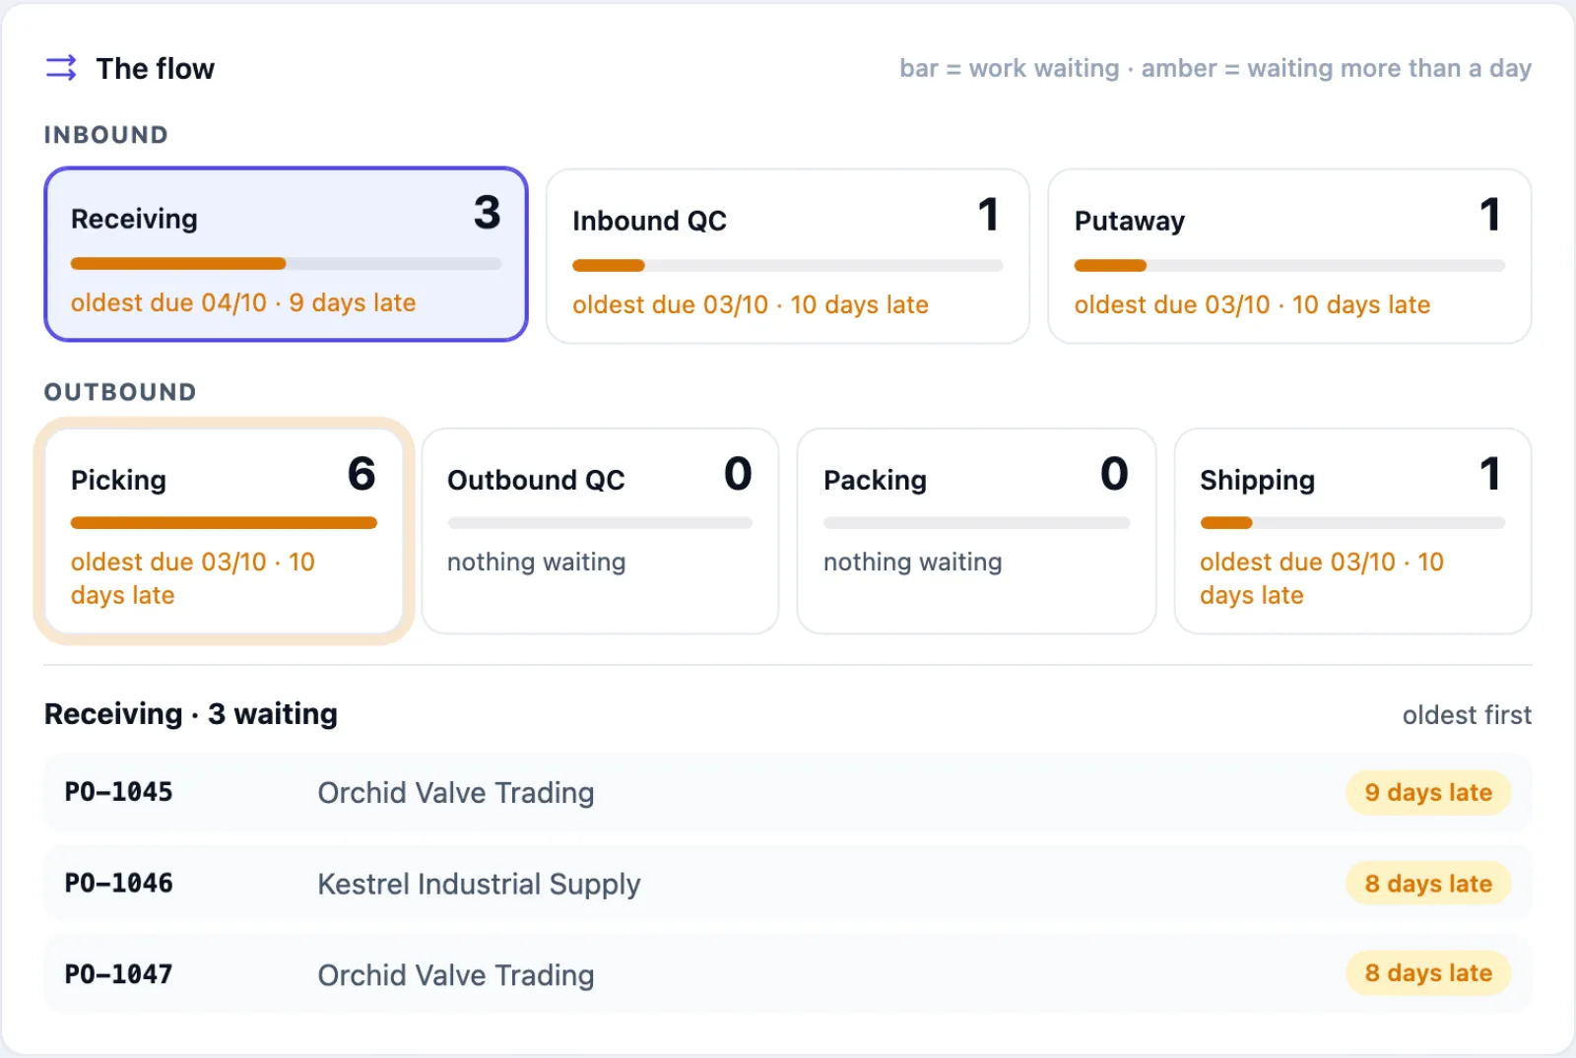This screenshot has width=1576, height=1058.
Task: Click oldest due text on Putaway card
Action: [x=1252, y=304]
